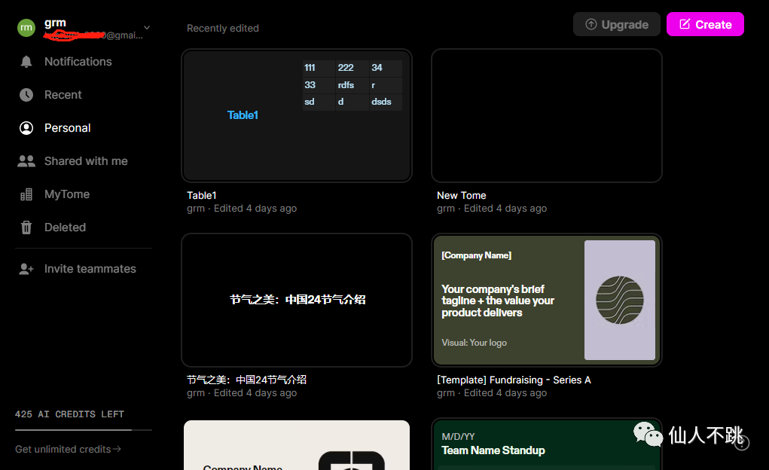The image size is (769, 470).
Task: Click 'Edited 4 days ago' under New Tome
Action: 505,209
